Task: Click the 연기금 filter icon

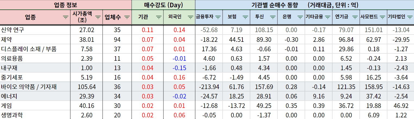Action: coord(355,17)
